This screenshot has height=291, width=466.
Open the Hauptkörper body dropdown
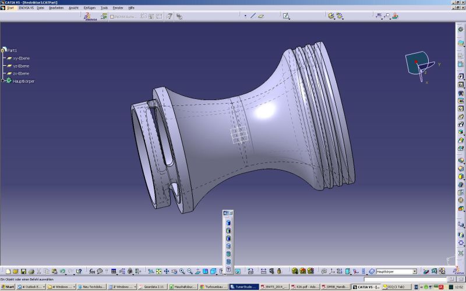pos(414,272)
